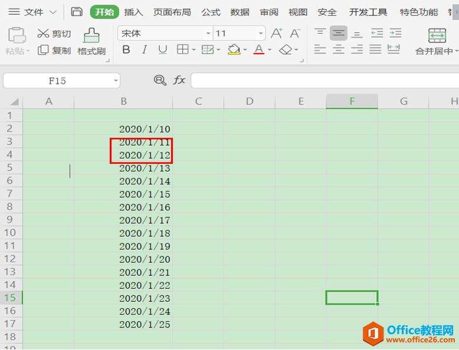Decrease font size with the A- icon
The image size is (459, 350).
295,34
